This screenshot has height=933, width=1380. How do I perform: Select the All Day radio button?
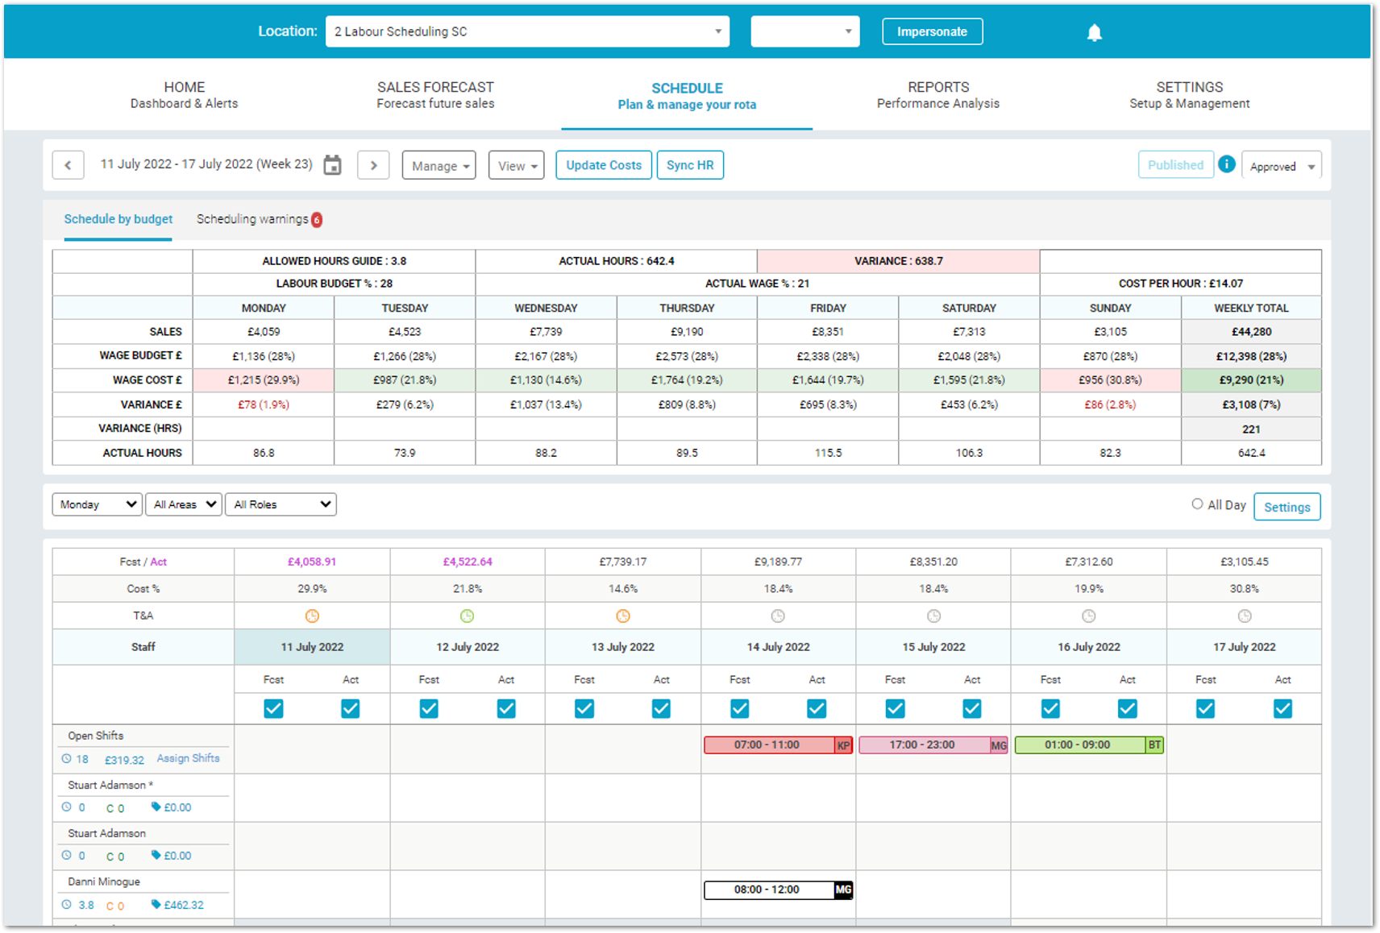coord(1197,504)
